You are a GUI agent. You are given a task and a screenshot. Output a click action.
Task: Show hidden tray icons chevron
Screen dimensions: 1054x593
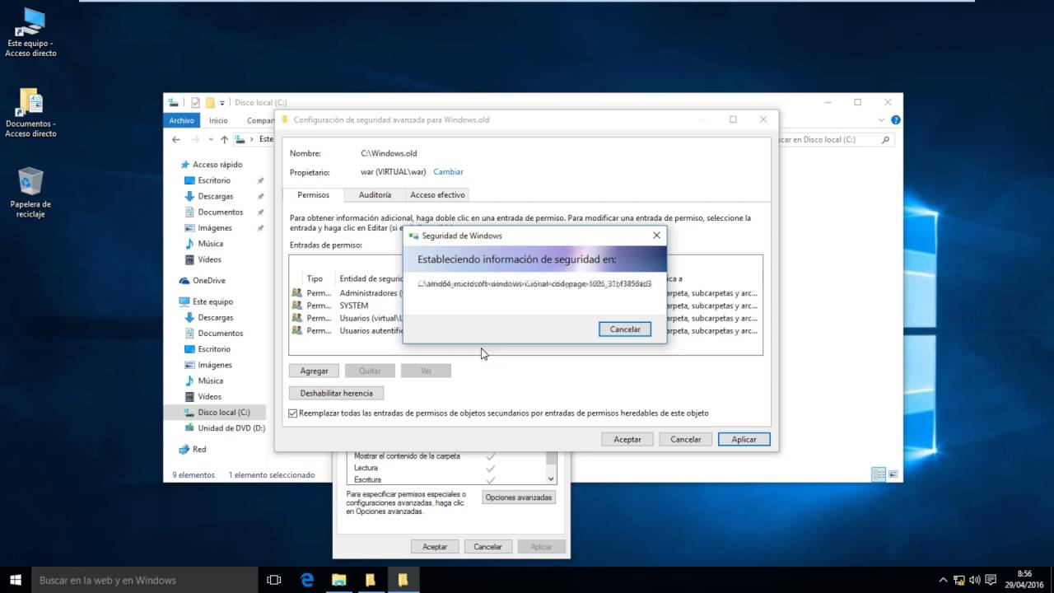[x=943, y=580]
